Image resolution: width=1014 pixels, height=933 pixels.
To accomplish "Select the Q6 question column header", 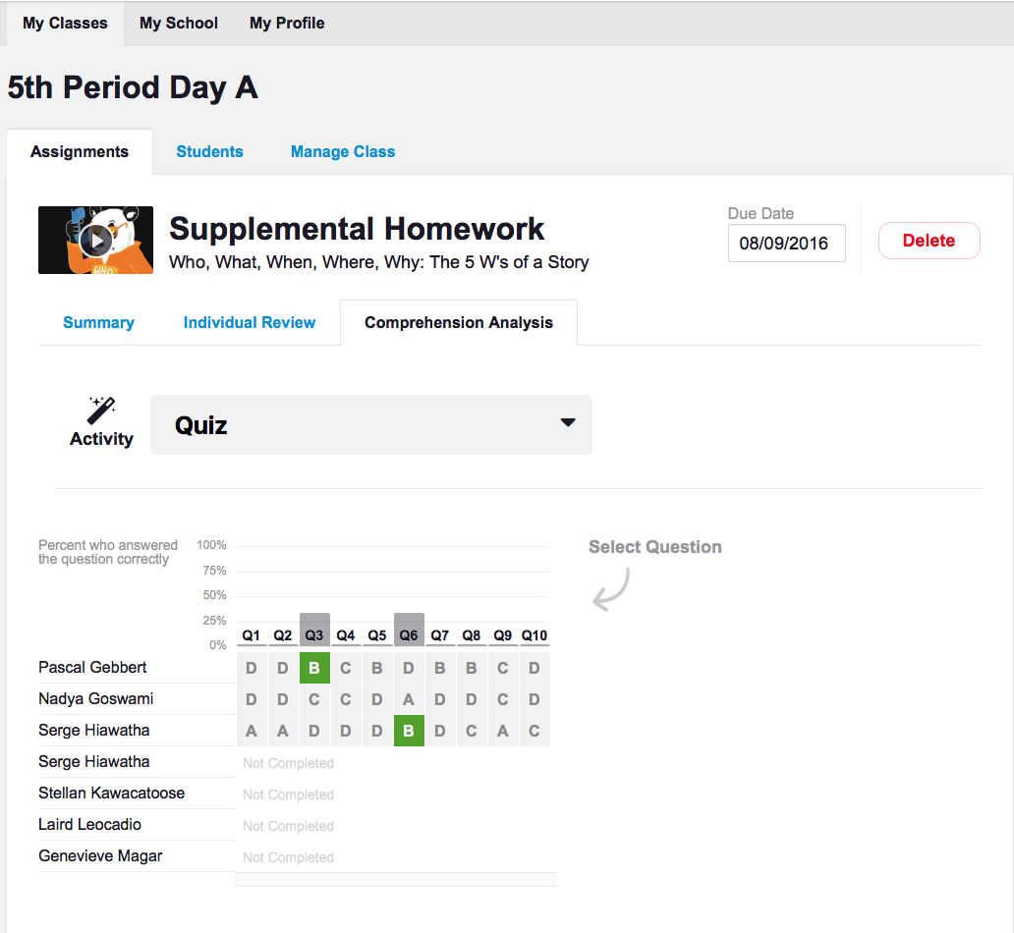I will (409, 635).
